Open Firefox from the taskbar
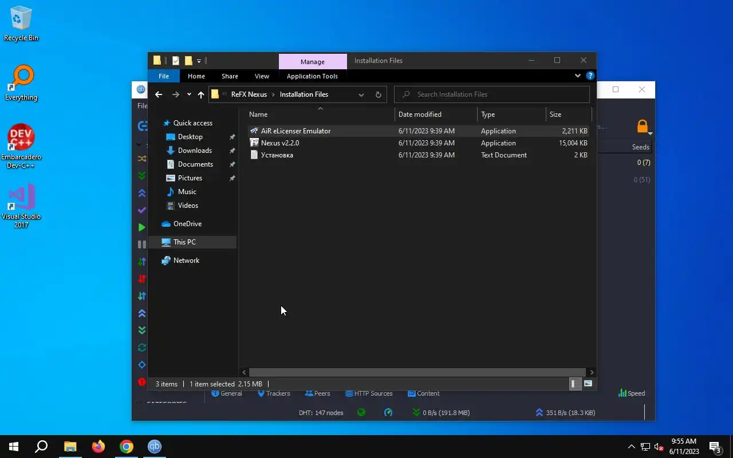733x458 pixels. (98, 447)
